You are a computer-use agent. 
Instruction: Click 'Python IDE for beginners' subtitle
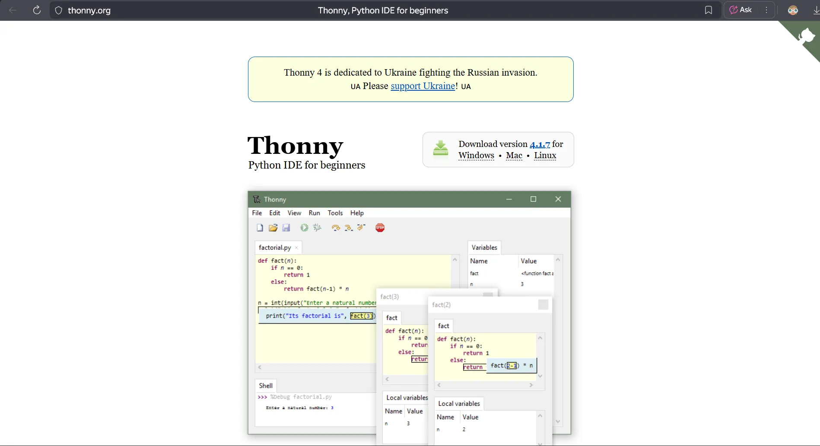click(307, 166)
